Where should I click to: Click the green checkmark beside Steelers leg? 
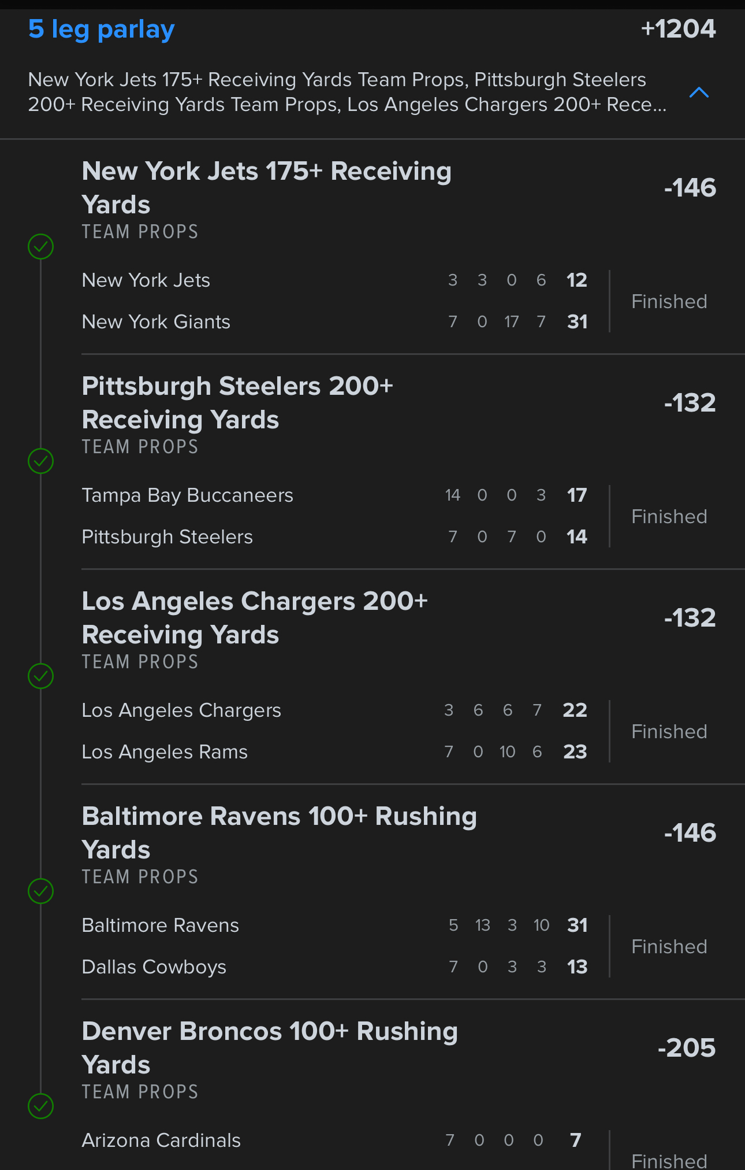click(41, 461)
